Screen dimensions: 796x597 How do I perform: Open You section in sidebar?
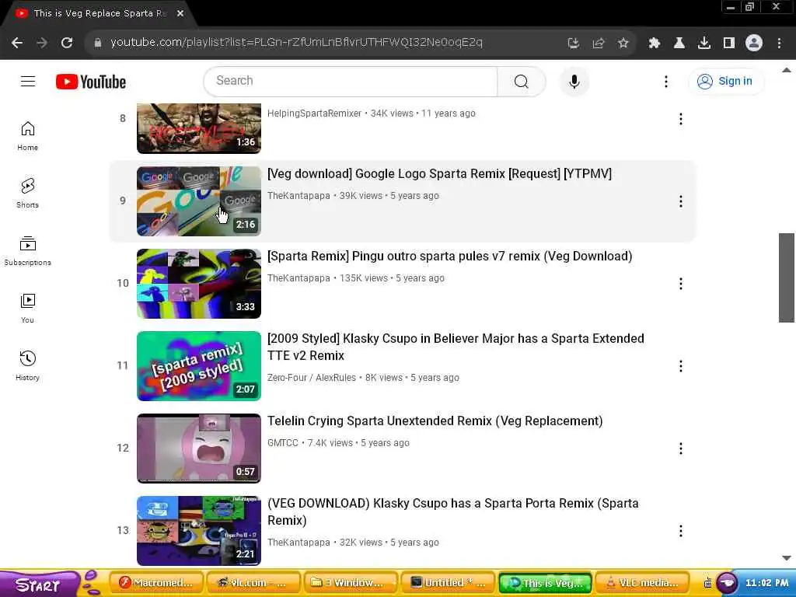click(x=27, y=308)
